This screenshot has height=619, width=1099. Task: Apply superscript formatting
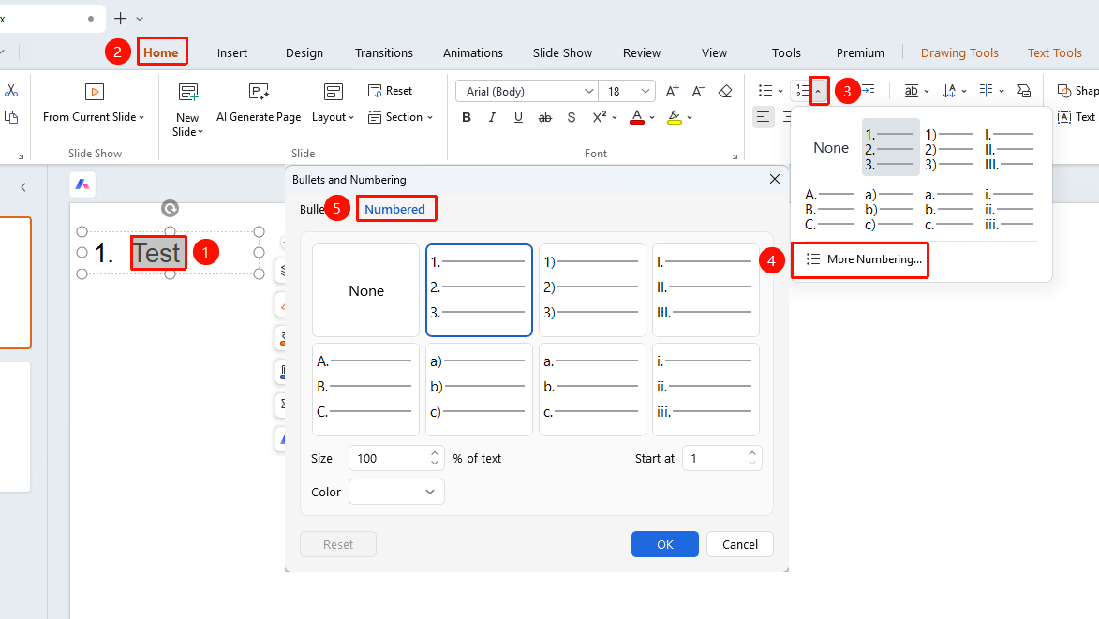(600, 118)
